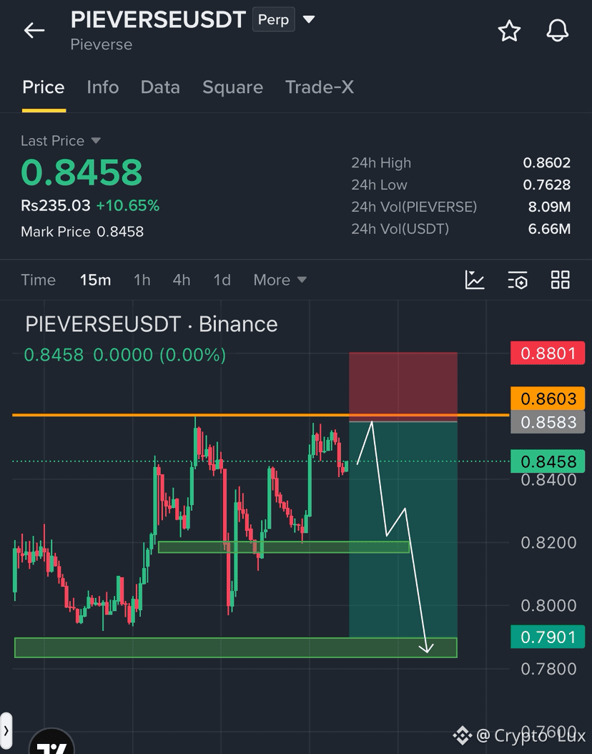Click the PIEVERSEUSDT · Binance chart legend

click(x=152, y=324)
